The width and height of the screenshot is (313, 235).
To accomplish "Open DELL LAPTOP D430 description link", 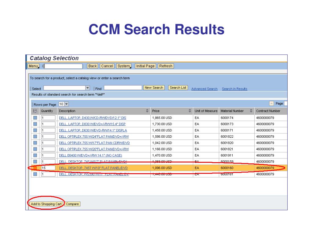I will (92, 118).
